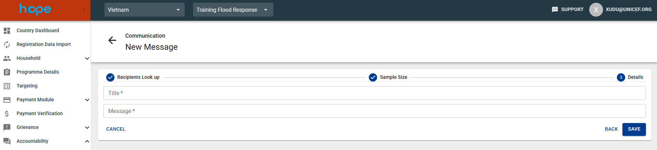Open the Vietnam country dropdown

[144, 10]
